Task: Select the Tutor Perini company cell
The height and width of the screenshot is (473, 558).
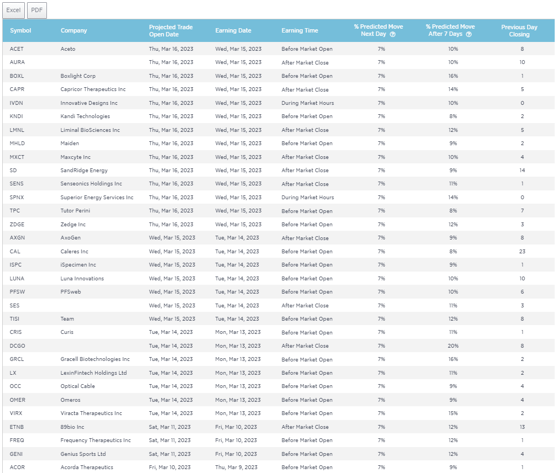Action: (75, 211)
